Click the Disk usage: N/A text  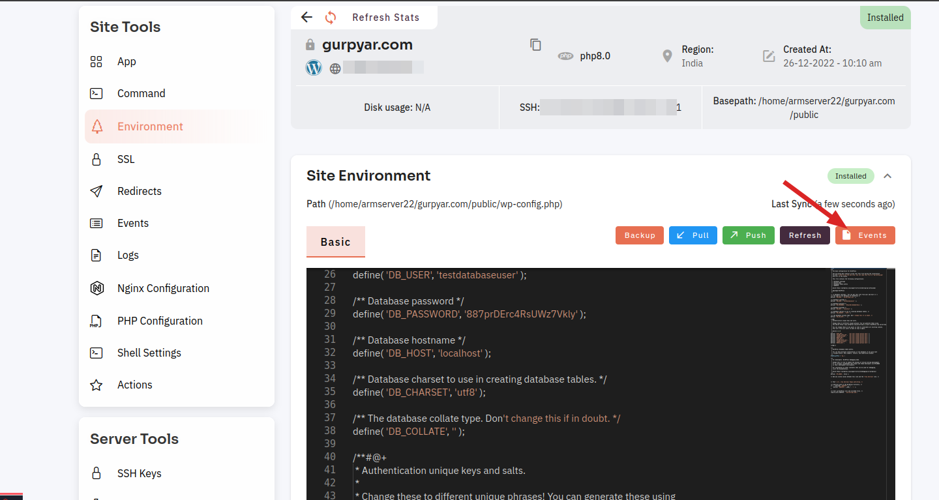tap(397, 108)
